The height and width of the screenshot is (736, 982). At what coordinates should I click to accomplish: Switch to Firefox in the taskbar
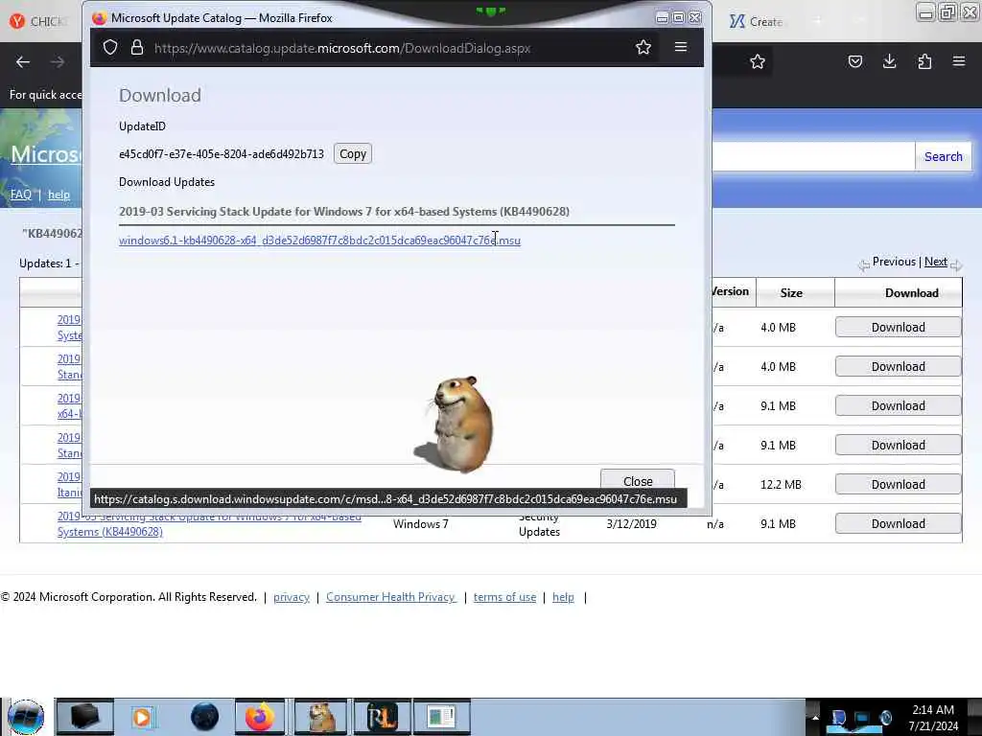point(259,717)
